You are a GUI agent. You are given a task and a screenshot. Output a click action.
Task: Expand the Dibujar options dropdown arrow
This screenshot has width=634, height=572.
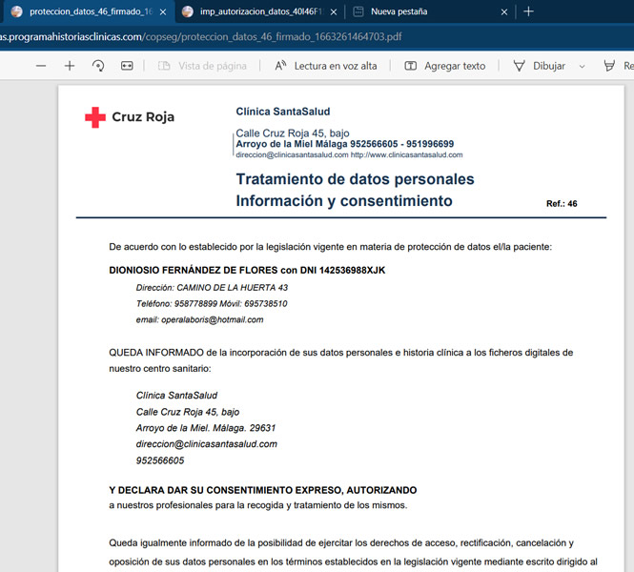click(582, 66)
